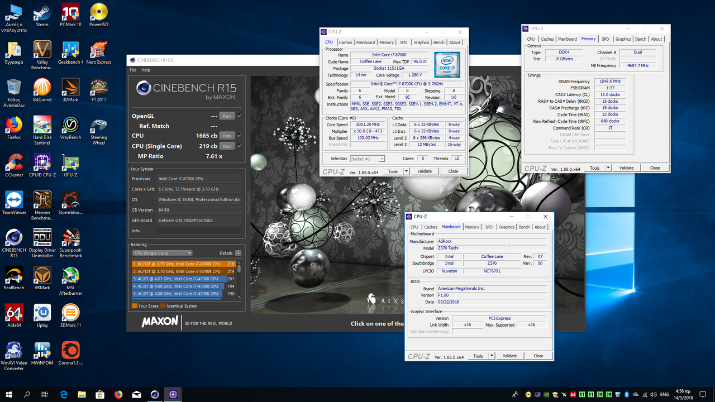Viewport: 715px width, 402px height.
Task: Open Corona 1.3 benchmark icon
Action: [x=70, y=352]
